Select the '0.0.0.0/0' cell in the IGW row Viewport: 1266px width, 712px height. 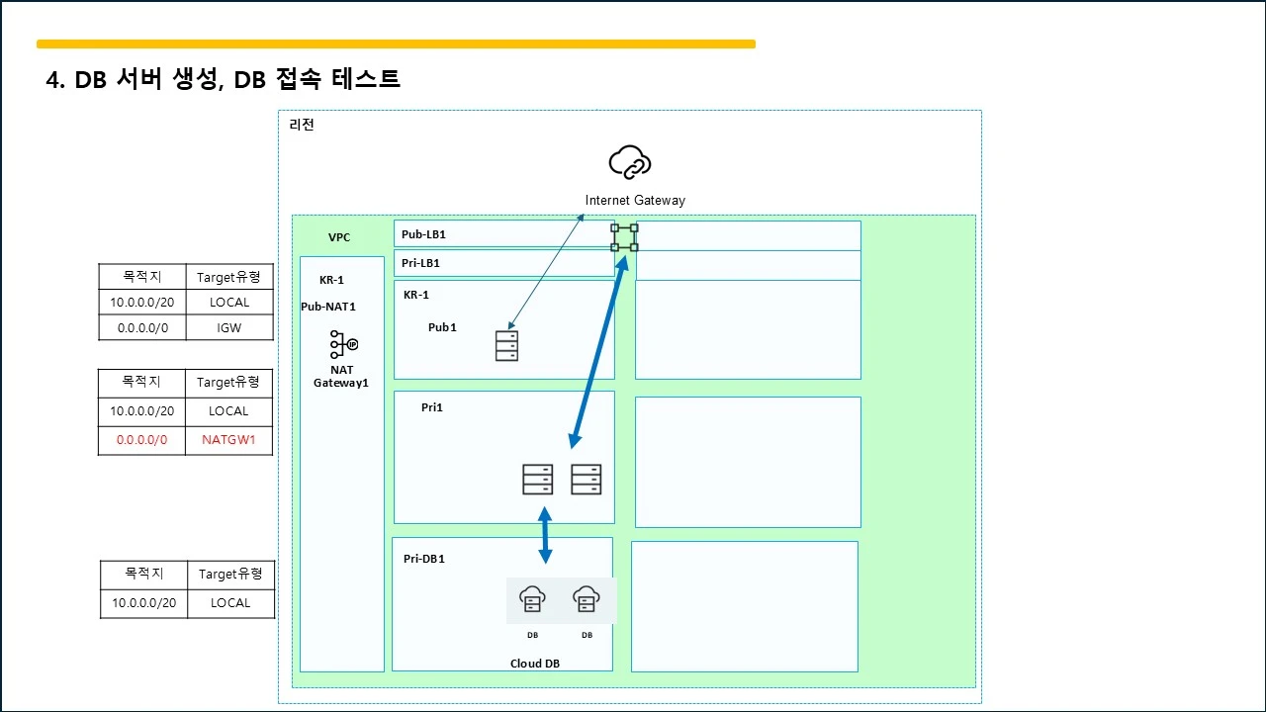point(142,328)
